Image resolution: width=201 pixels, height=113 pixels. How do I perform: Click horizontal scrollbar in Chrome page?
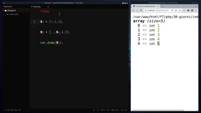click(158, 110)
